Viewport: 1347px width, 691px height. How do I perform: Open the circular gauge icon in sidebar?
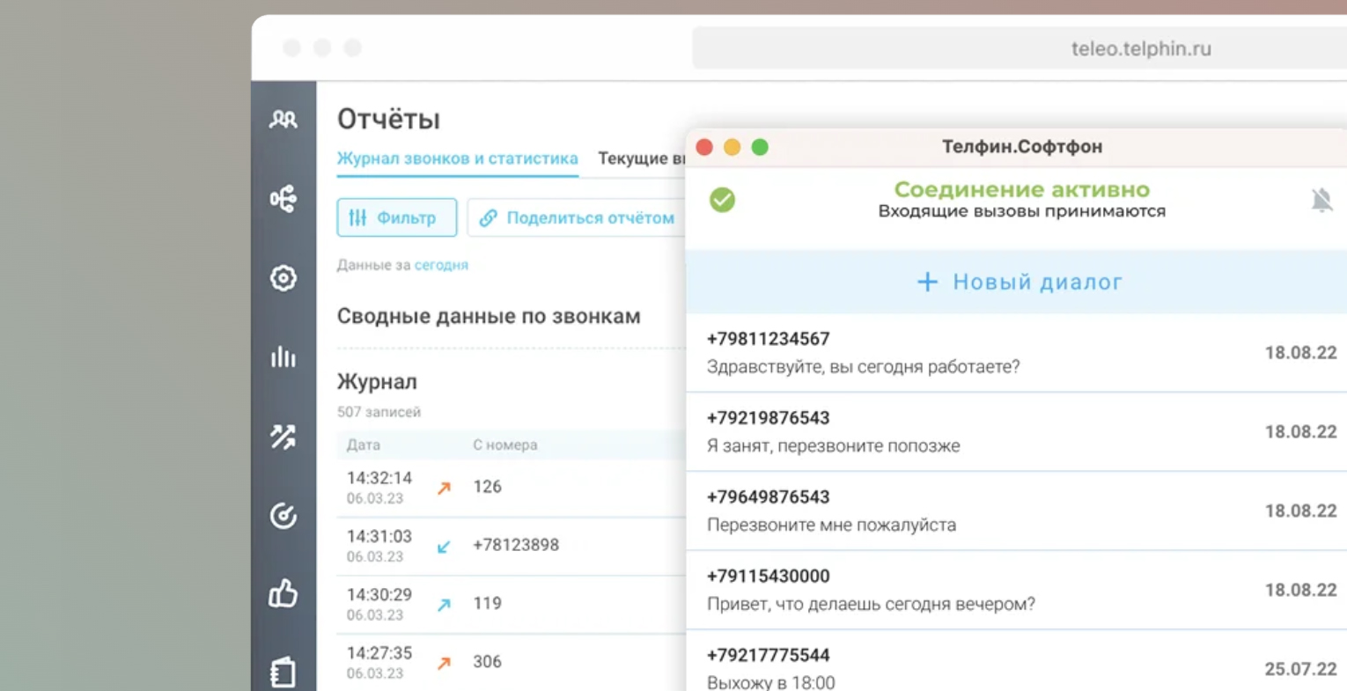click(x=283, y=515)
